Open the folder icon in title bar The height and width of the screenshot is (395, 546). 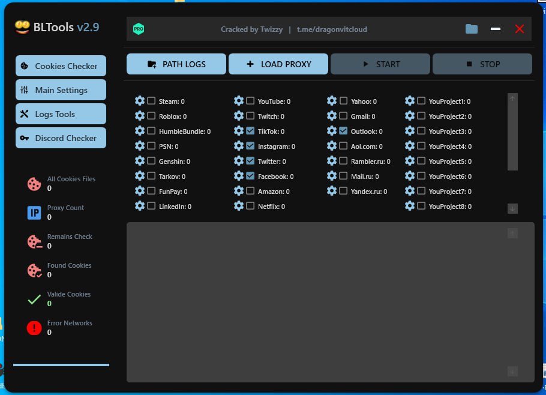pos(472,29)
